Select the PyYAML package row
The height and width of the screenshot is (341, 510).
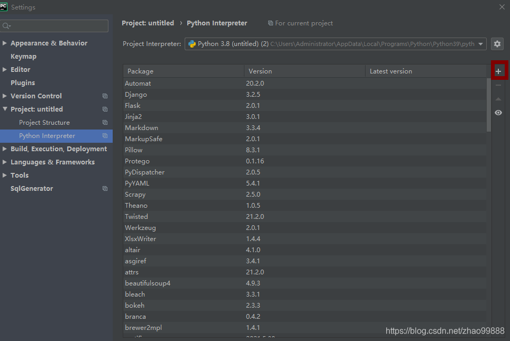(305, 183)
